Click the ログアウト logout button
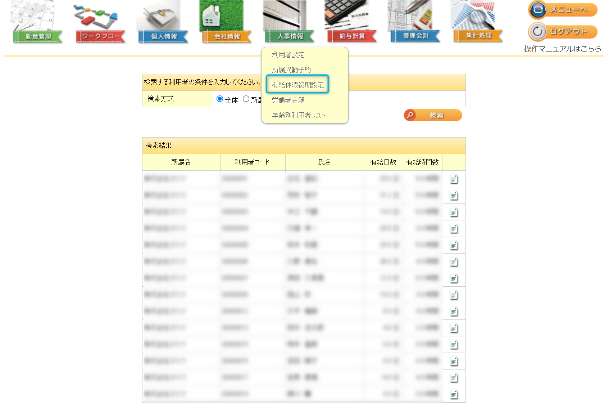The height and width of the screenshot is (403, 609). point(563,32)
